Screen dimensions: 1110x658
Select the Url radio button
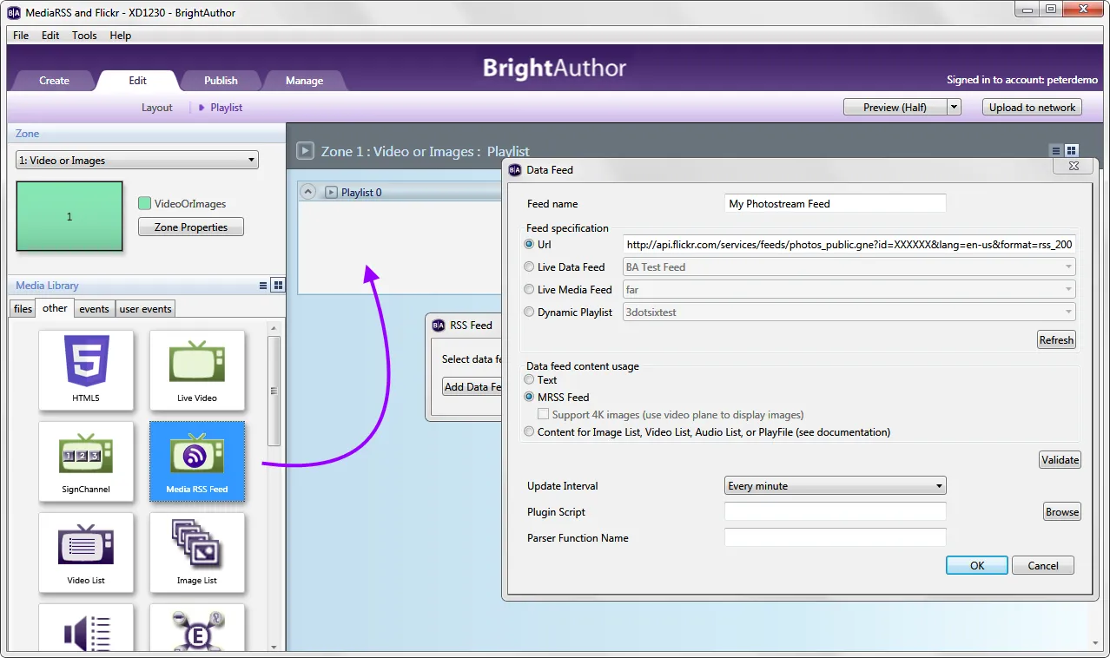(x=529, y=245)
